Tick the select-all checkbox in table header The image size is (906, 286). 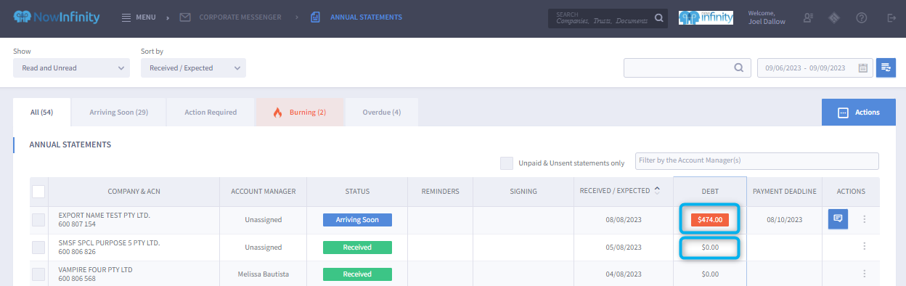(x=38, y=192)
